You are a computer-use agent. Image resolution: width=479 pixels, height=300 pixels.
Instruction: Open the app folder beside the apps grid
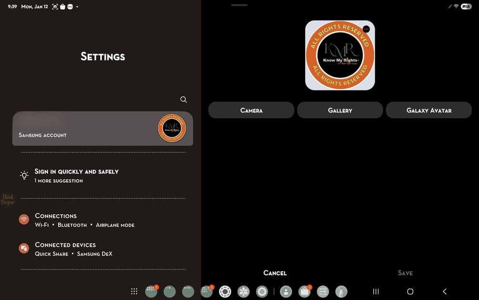(x=151, y=291)
